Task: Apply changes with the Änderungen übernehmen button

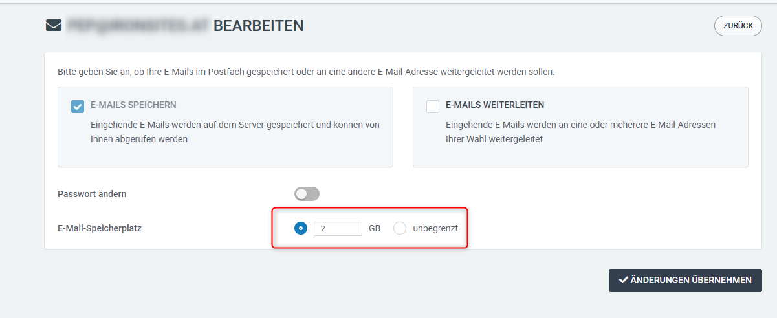Action: 685,281
